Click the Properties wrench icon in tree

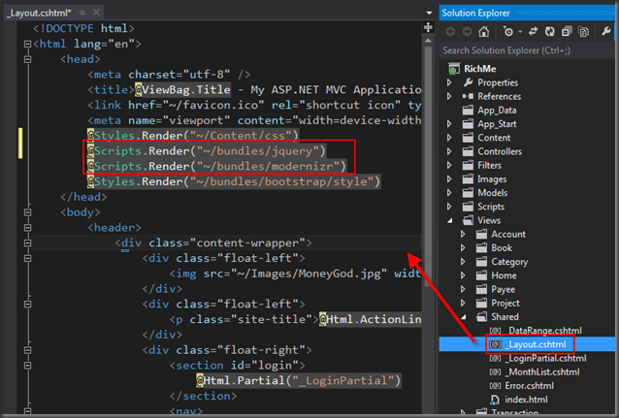[469, 82]
